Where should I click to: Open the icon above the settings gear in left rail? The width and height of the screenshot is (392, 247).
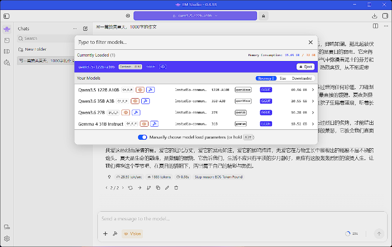[7, 227]
